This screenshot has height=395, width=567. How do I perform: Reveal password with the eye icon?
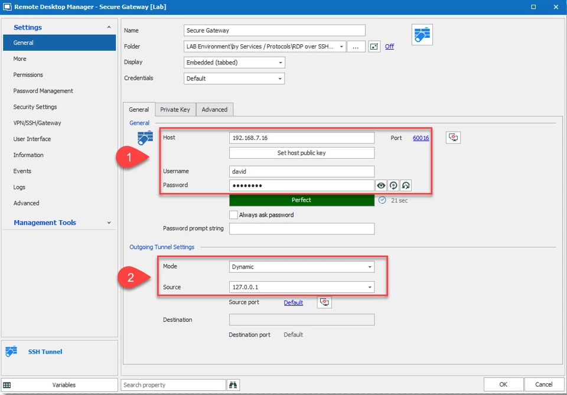click(382, 185)
